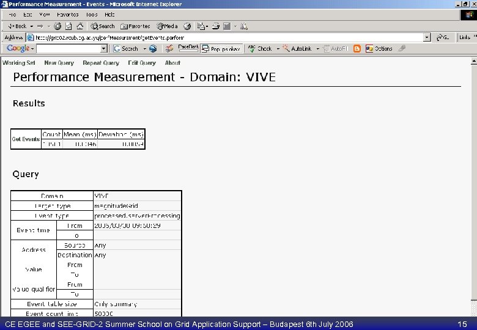Open the Help menu

pyautogui.click(x=109, y=15)
